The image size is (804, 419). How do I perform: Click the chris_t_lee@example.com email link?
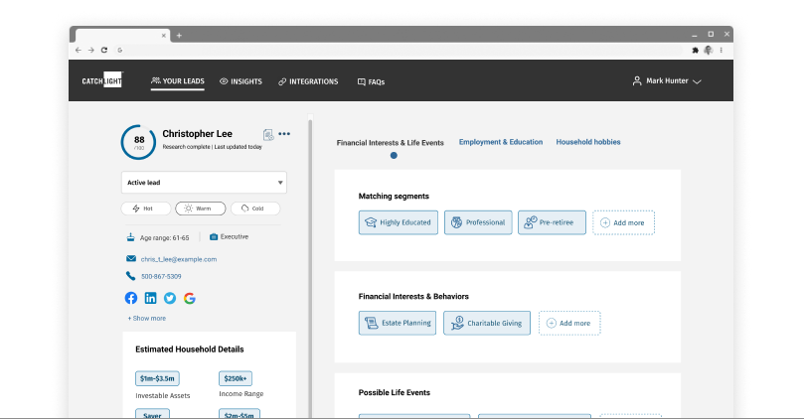pos(179,259)
